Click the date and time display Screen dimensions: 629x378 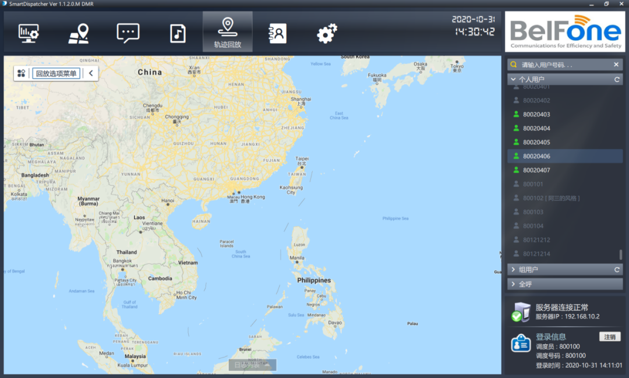(473, 25)
